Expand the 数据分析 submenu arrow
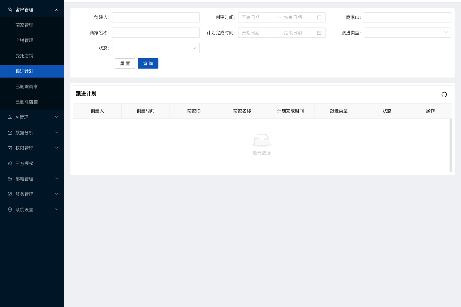 57,132
